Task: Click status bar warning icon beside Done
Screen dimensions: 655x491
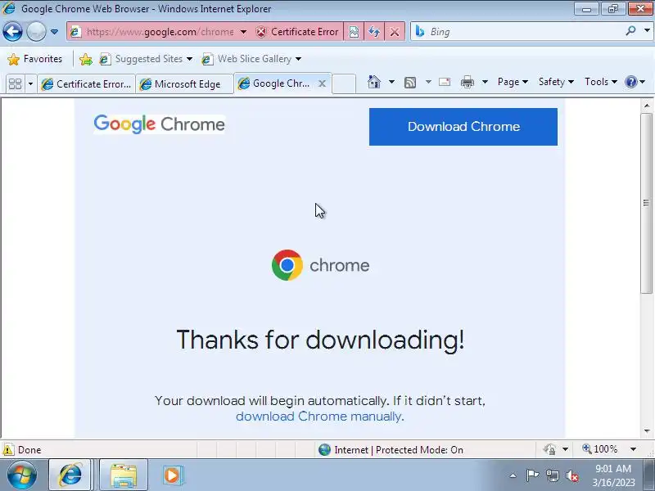Action: [8, 449]
